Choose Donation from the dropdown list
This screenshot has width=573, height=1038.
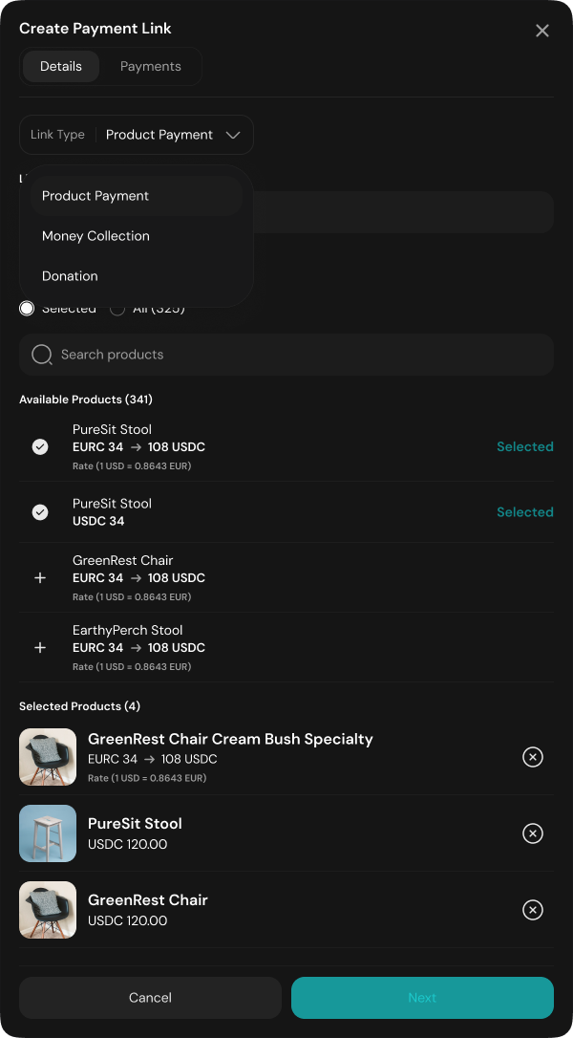click(70, 276)
